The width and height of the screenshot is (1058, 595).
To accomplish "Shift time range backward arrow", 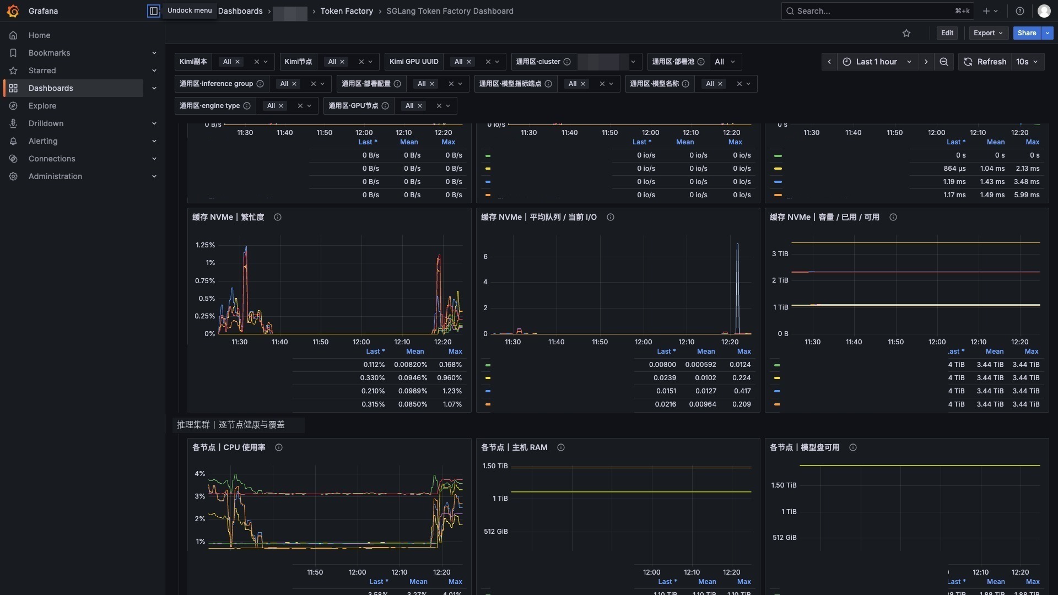I will point(829,62).
